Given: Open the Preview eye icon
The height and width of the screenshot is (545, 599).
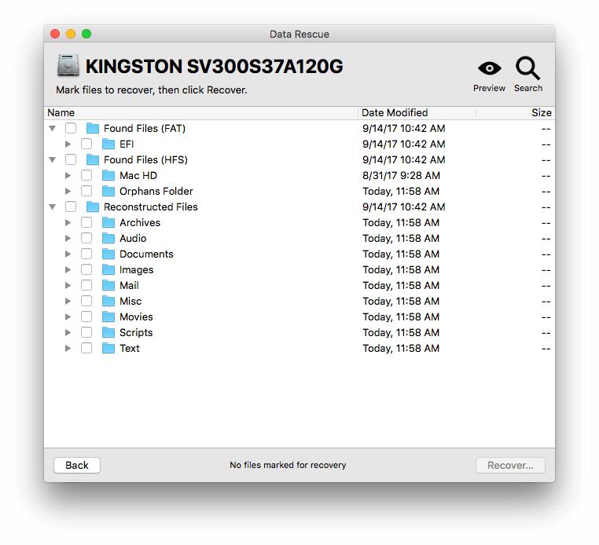Looking at the screenshot, I should pos(489,68).
